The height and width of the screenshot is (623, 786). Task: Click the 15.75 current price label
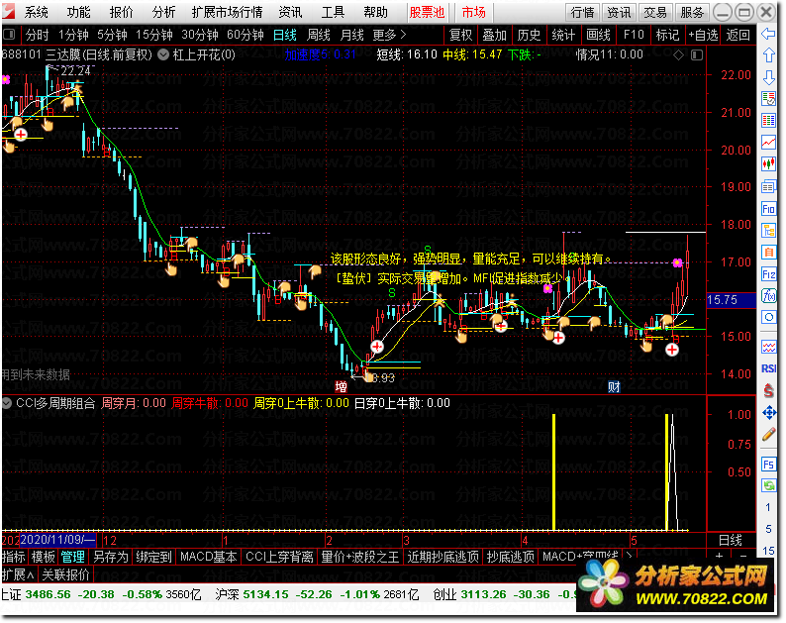[x=731, y=300]
